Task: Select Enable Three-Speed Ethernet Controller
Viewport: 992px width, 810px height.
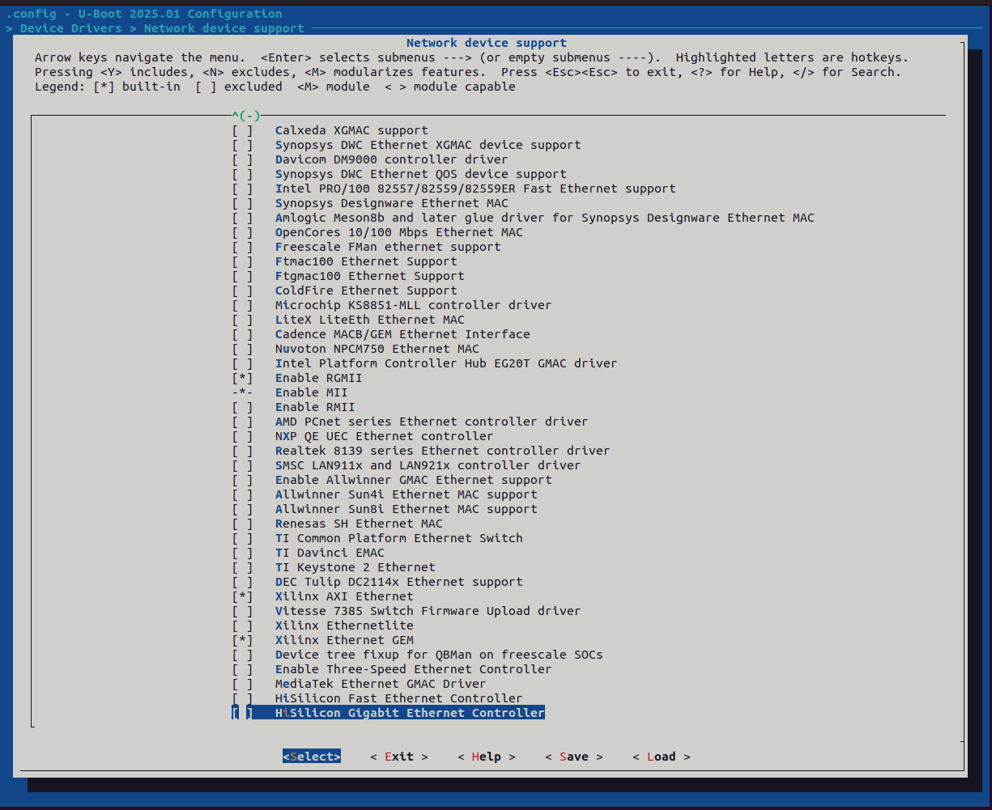Action: (413, 669)
